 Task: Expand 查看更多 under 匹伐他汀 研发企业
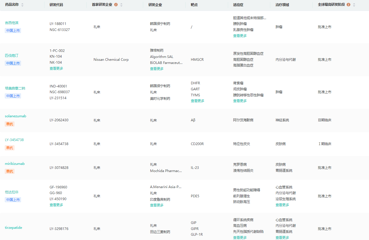click(157, 69)
